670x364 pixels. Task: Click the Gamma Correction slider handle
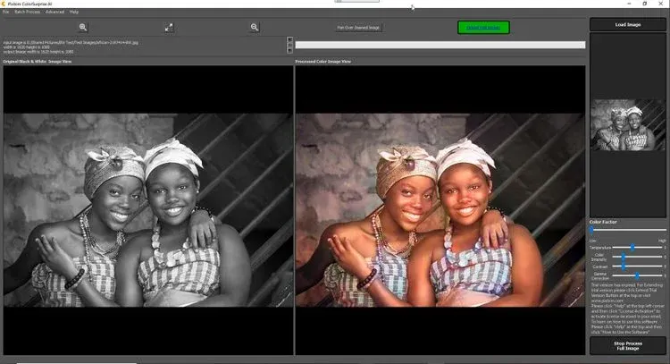pos(637,275)
